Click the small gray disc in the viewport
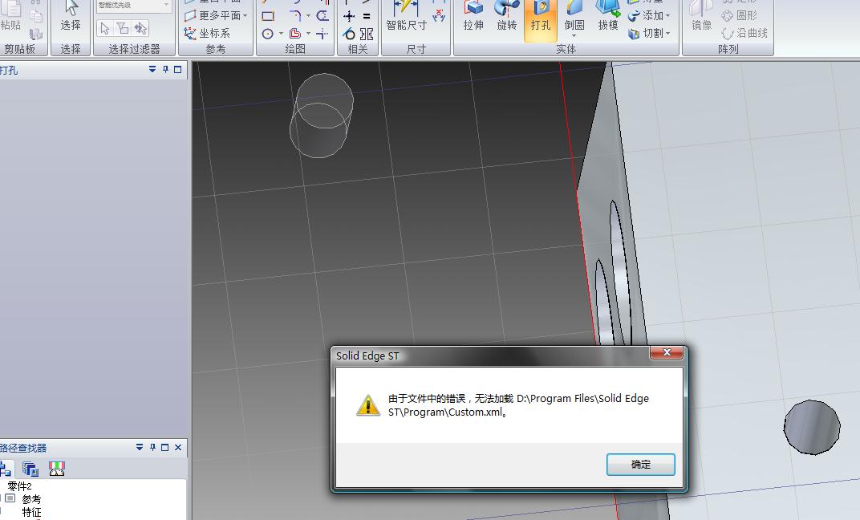Screen dimensions: 860x520 [x=812, y=427]
